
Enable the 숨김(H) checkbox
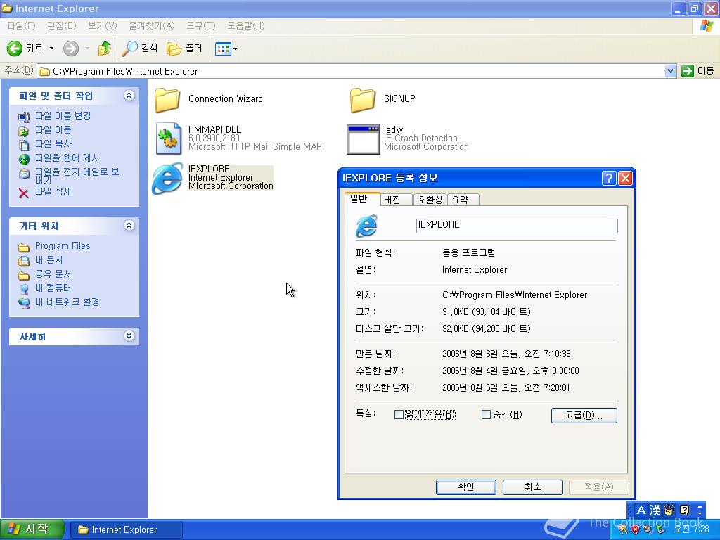click(x=486, y=415)
